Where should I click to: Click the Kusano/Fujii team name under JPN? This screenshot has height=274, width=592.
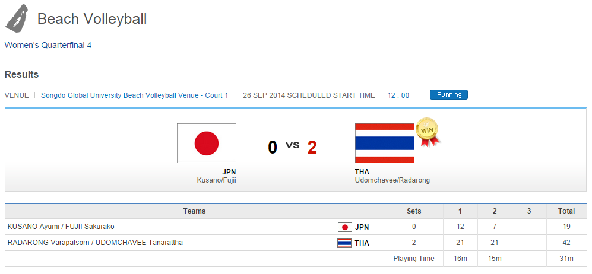pyautogui.click(x=216, y=180)
